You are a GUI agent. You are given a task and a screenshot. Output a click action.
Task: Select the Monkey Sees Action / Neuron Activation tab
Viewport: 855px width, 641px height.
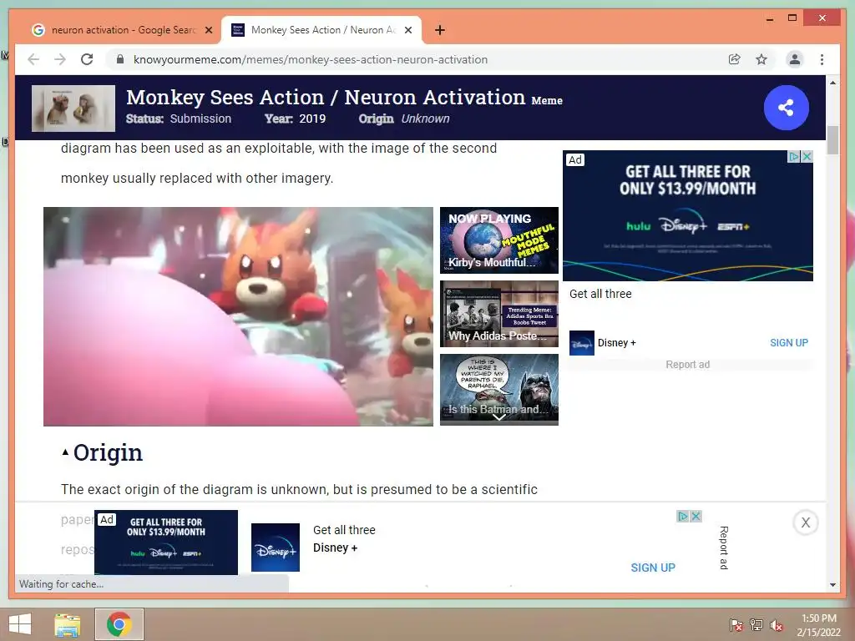click(x=321, y=30)
